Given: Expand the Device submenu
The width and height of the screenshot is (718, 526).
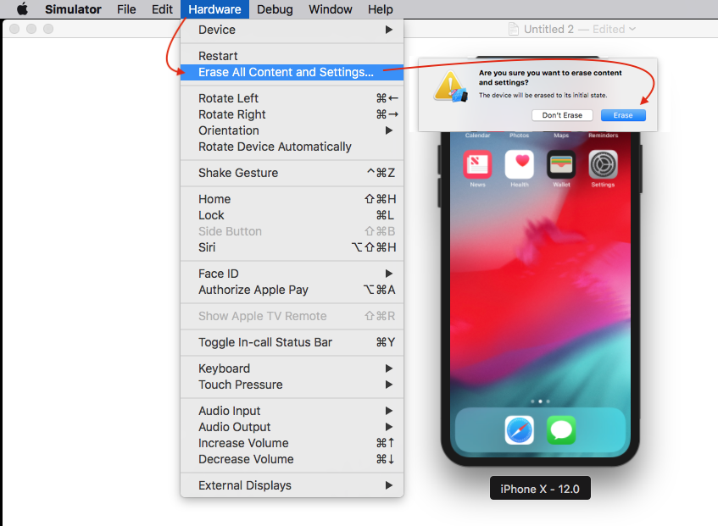Looking at the screenshot, I should [x=292, y=30].
